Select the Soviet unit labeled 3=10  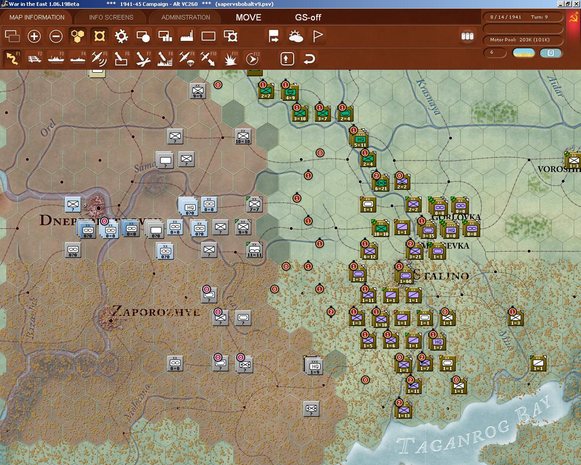tap(300, 114)
